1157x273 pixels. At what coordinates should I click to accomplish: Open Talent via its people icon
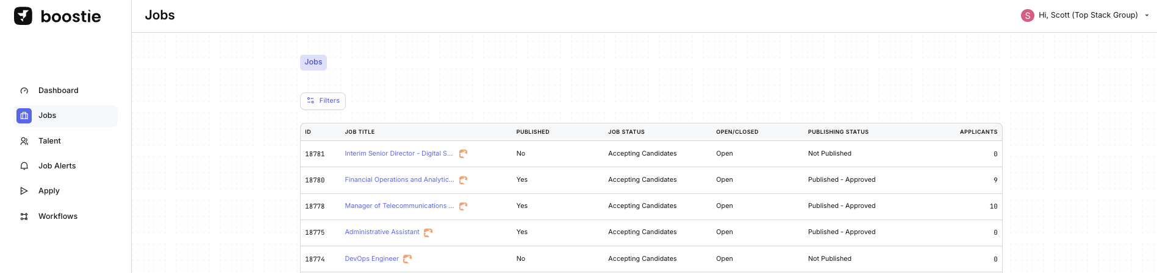pyautogui.click(x=24, y=141)
